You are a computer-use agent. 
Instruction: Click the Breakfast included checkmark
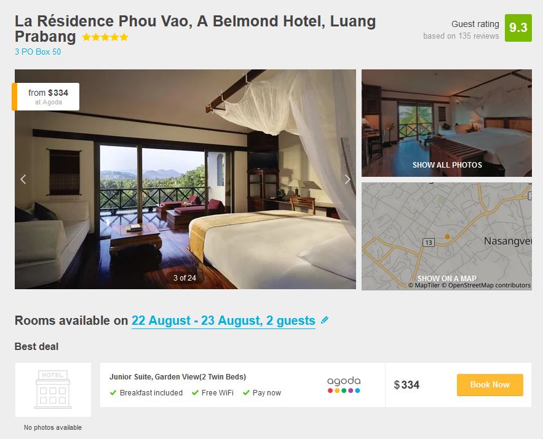[113, 393]
